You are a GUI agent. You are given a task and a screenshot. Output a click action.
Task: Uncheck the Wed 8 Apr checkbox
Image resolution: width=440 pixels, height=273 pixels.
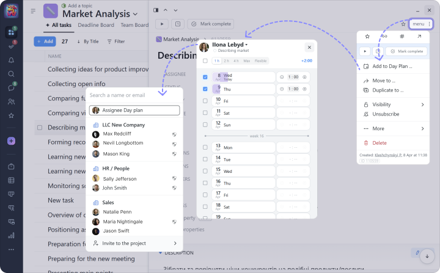pyautogui.click(x=205, y=77)
